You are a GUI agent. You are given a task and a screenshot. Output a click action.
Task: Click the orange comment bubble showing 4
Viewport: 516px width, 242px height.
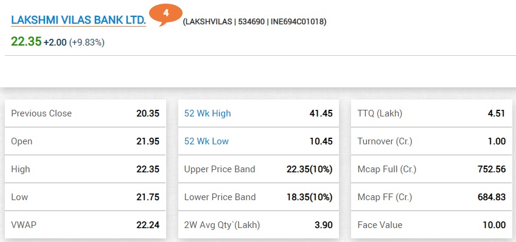click(x=166, y=14)
